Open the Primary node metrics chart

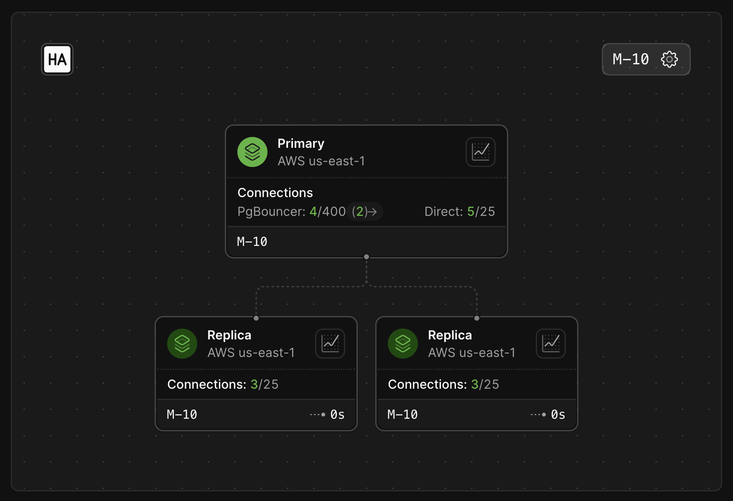click(480, 152)
